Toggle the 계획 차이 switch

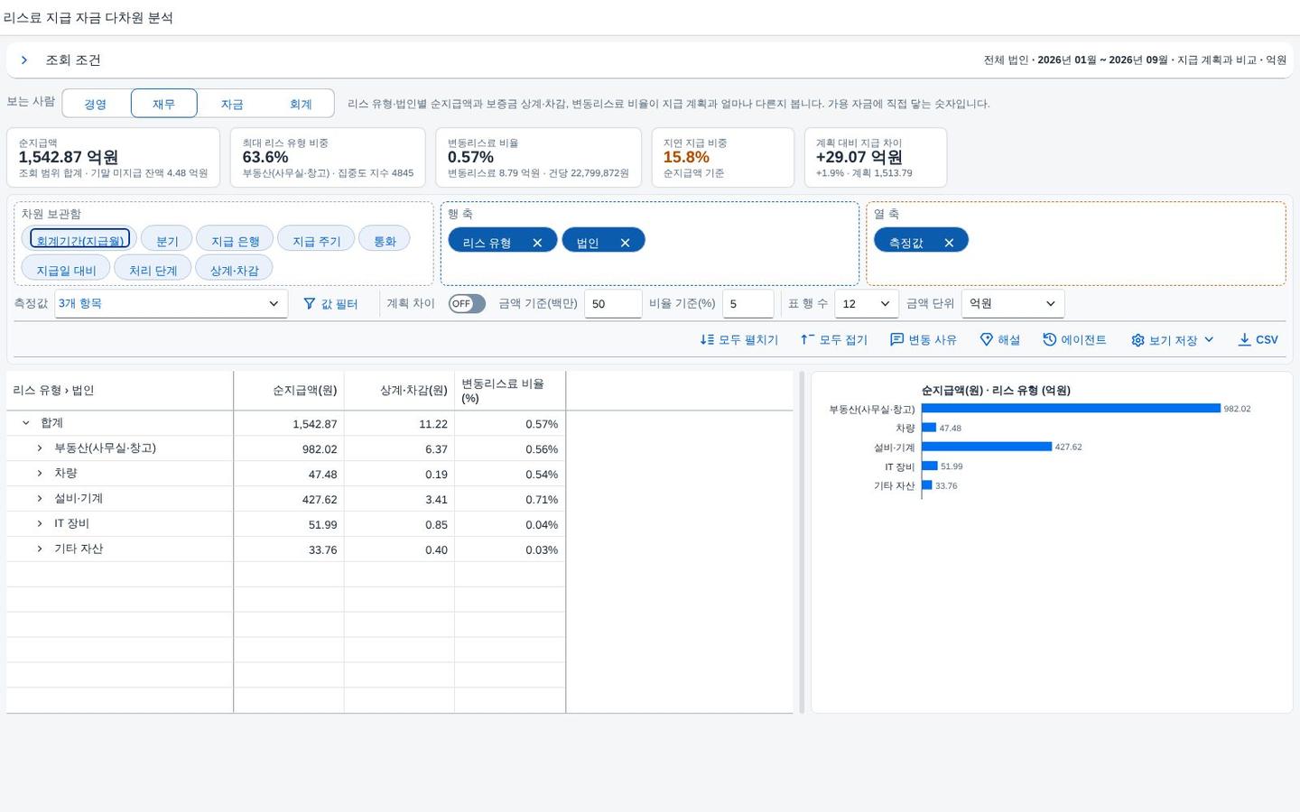[x=467, y=304]
